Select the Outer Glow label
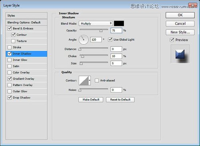This screenshot has width=200, height=146. tap(20, 91)
